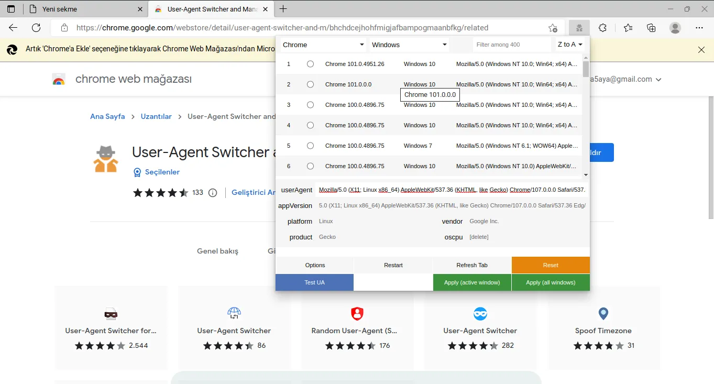Open the Genel bakış tab
714x384 pixels.
217,251
